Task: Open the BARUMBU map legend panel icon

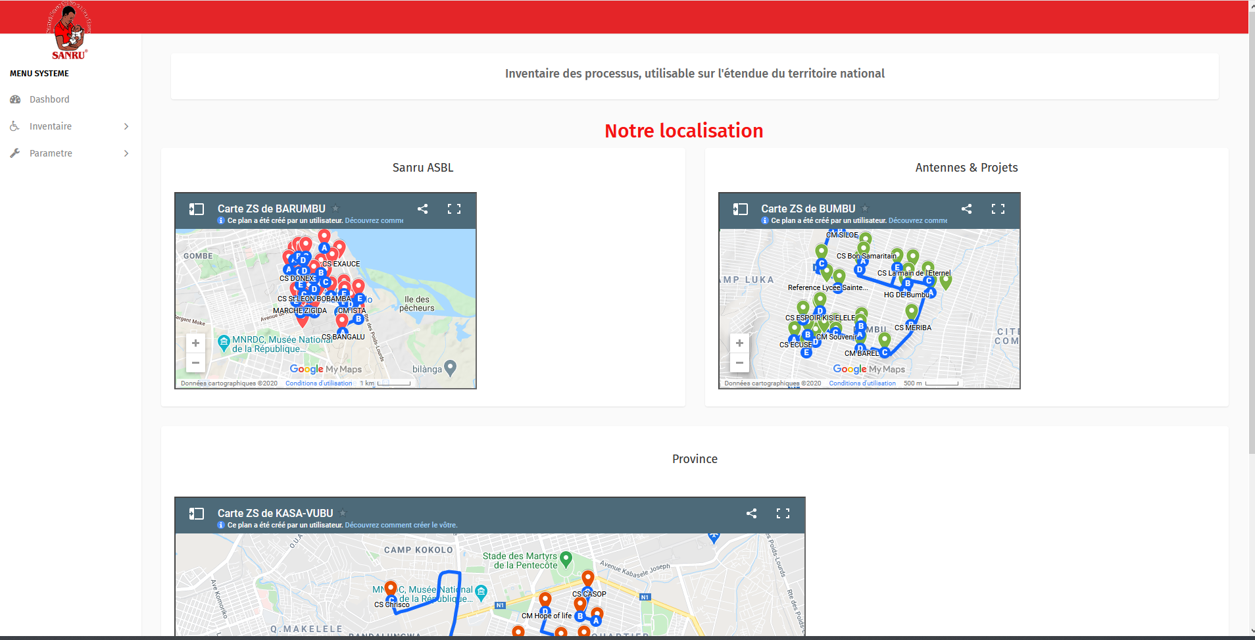Action: coord(196,209)
